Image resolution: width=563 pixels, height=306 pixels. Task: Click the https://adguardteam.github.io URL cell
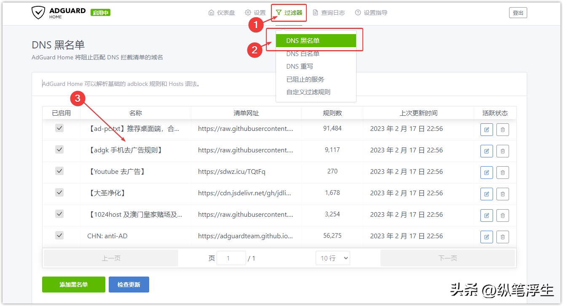tap(246, 236)
